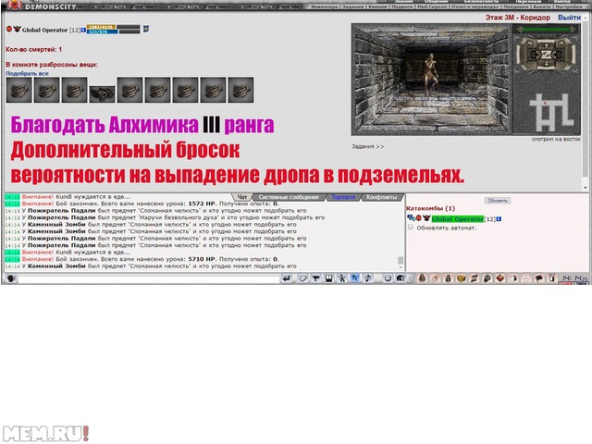This screenshot has width=592, height=444.
Task: Click the private message icon before Global Operator in the list
Action: (411, 218)
